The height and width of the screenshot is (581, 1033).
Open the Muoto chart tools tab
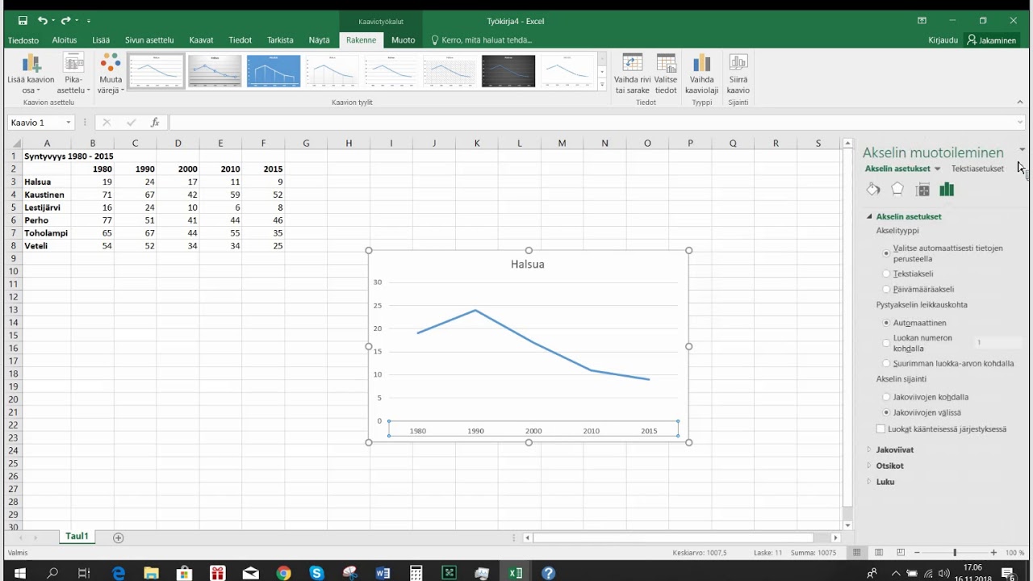coord(403,40)
